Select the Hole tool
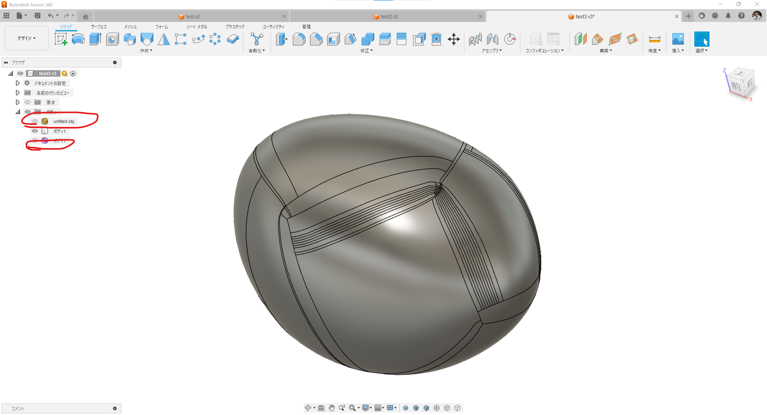The height and width of the screenshot is (415, 767). click(x=113, y=39)
